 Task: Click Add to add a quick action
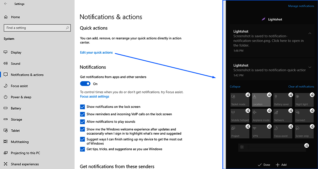281,165
